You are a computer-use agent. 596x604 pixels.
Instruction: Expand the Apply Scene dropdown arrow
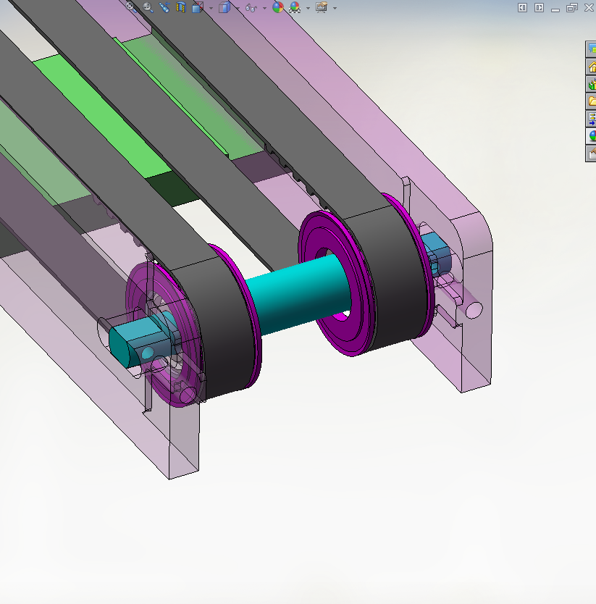coord(308,8)
